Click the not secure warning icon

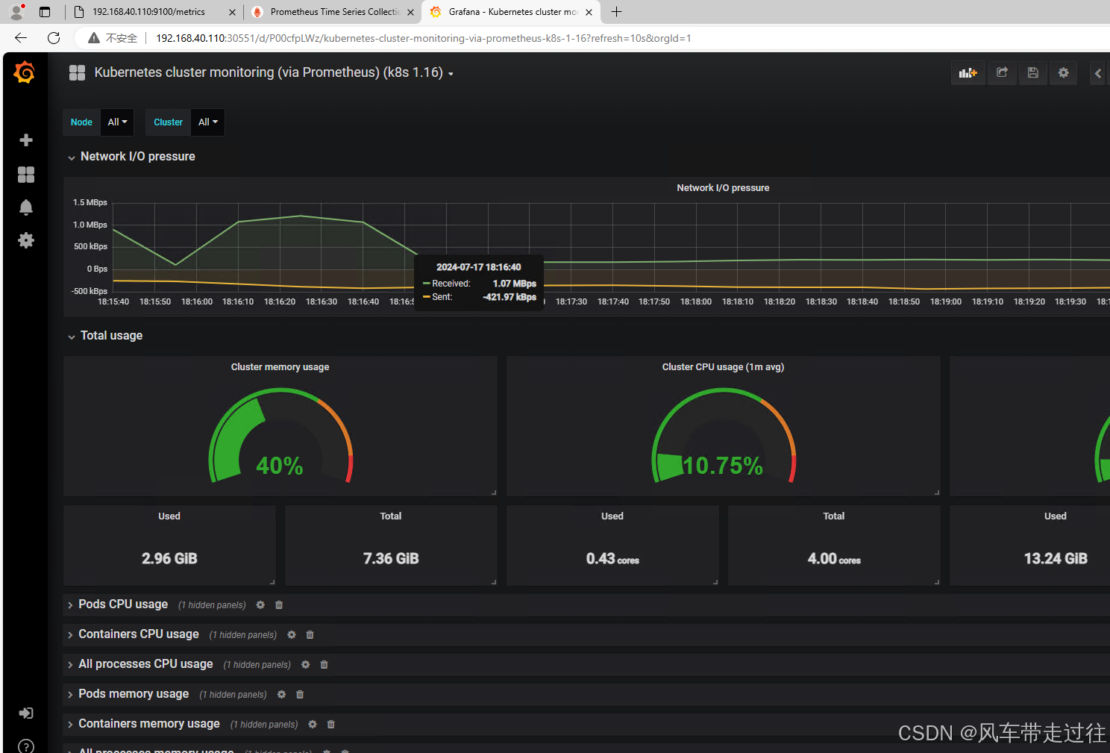coord(94,38)
